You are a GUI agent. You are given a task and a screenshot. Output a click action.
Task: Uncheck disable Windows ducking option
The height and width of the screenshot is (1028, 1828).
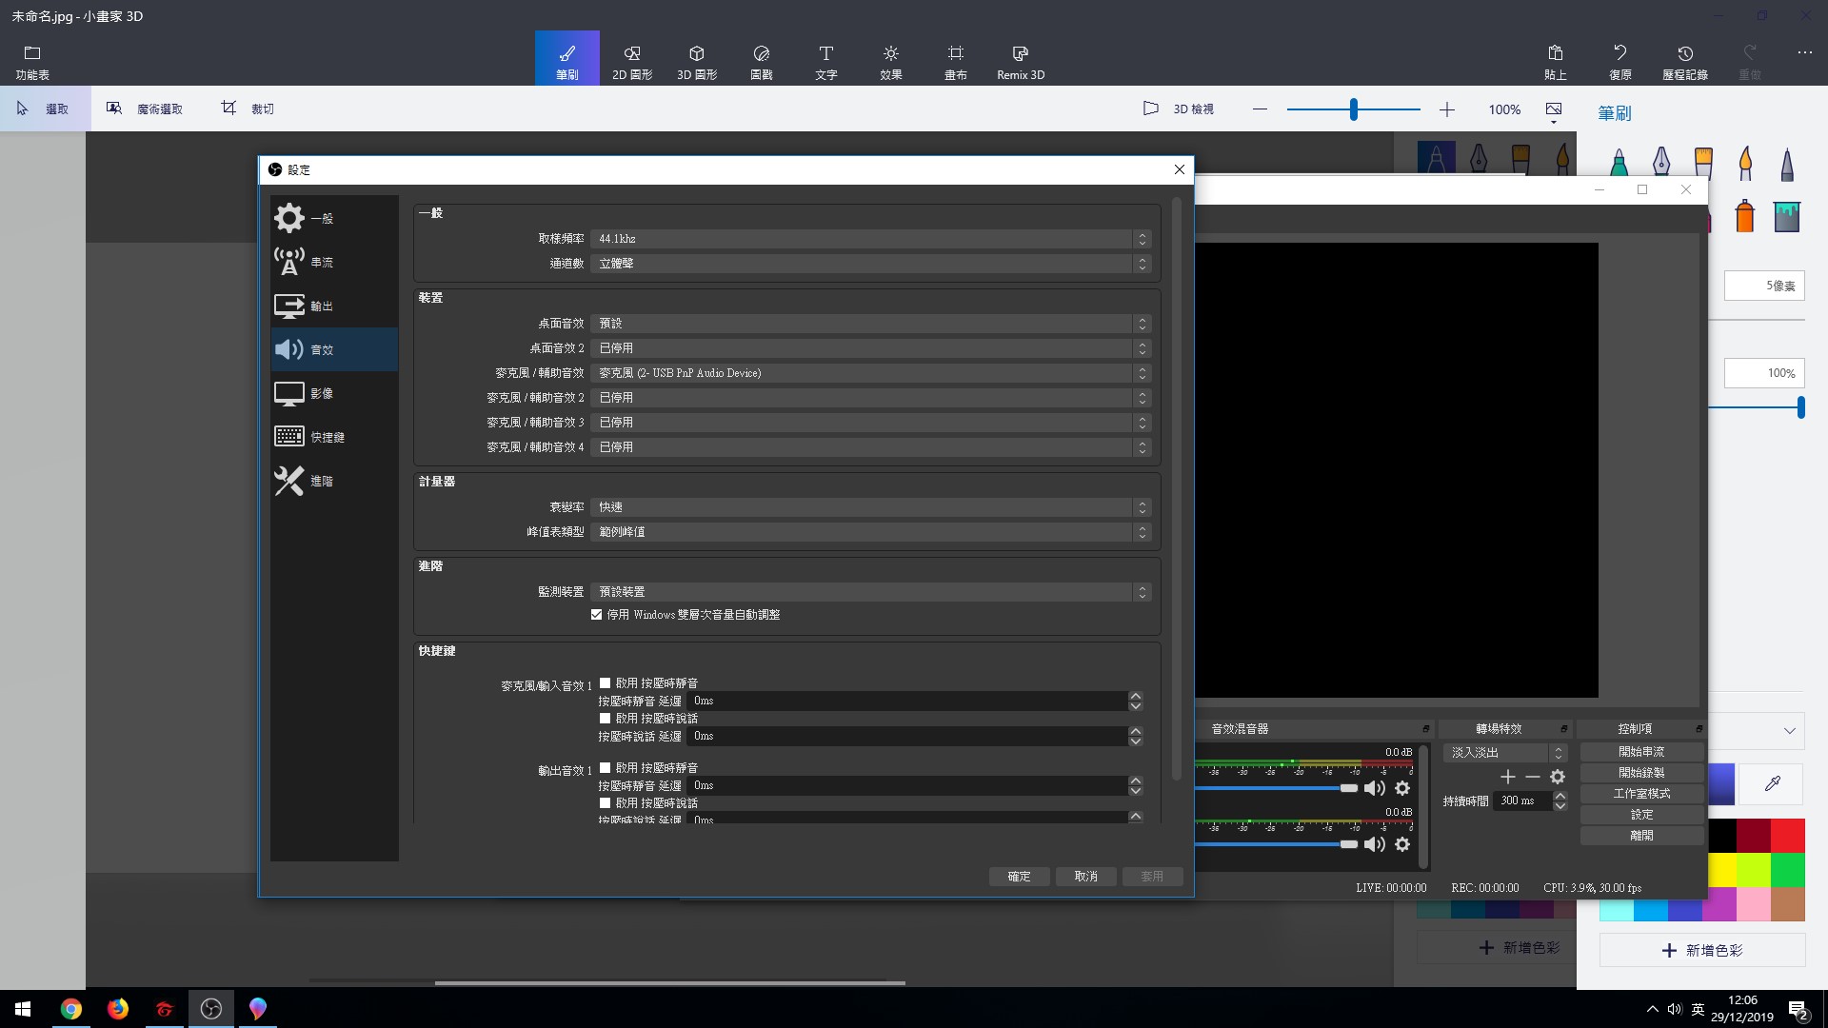(x=596, y=614)
